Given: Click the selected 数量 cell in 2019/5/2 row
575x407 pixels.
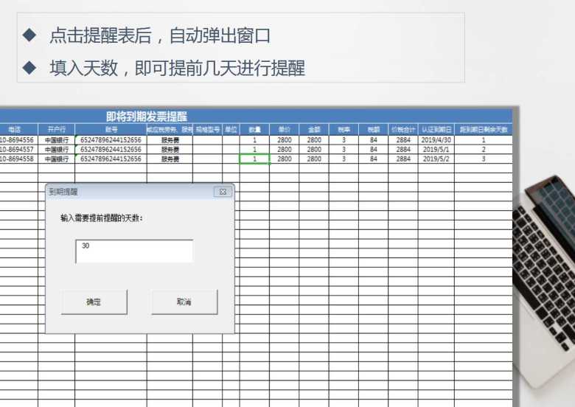Looking at the screenshot, I should [254, 159].
